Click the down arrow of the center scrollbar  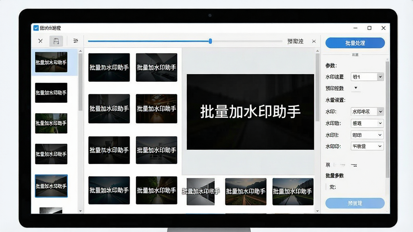(x=317, y=211)
